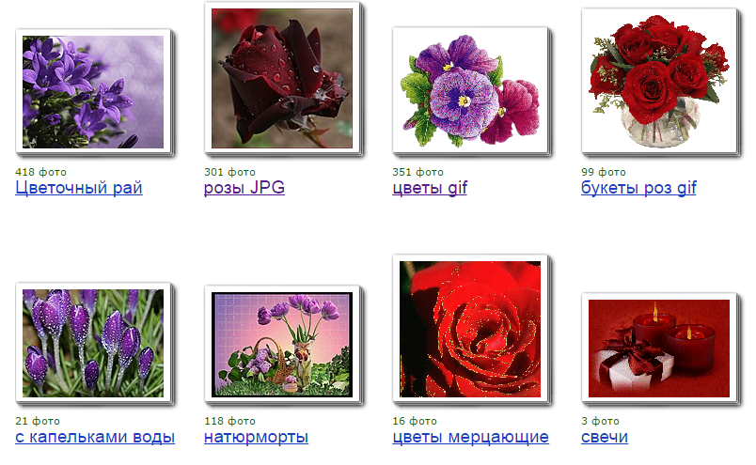756x465 pixels.
Task: Open the red candles and gift thumbnail
Action: pos(659,349)
